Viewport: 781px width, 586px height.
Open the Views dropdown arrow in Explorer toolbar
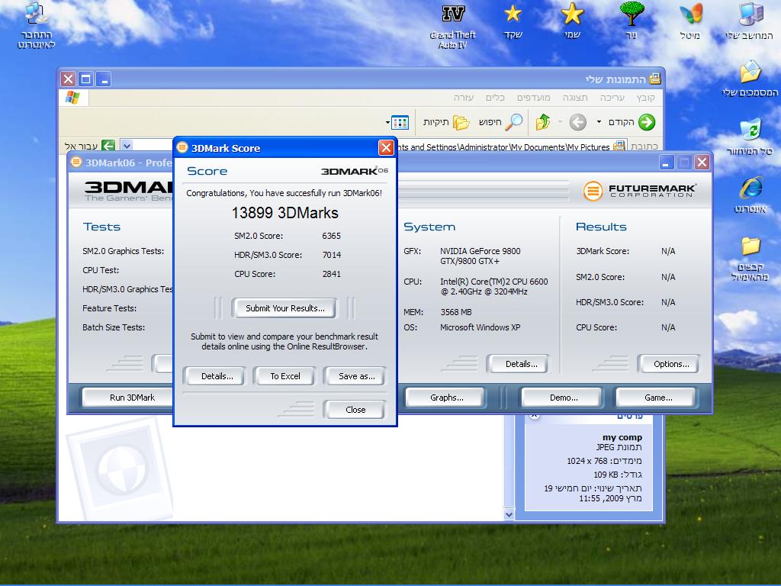point(387,122)
